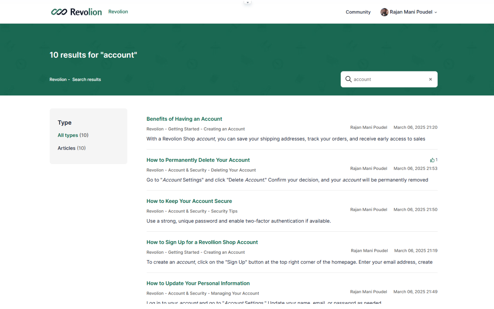Viewport: 494px width, 309px height.
Task: Click the Revolion help center name link
Action: tap(118, 12)
